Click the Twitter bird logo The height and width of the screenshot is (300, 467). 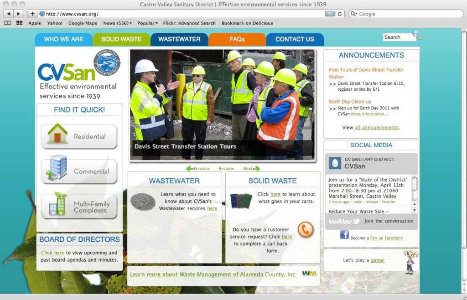coord(344,221)
